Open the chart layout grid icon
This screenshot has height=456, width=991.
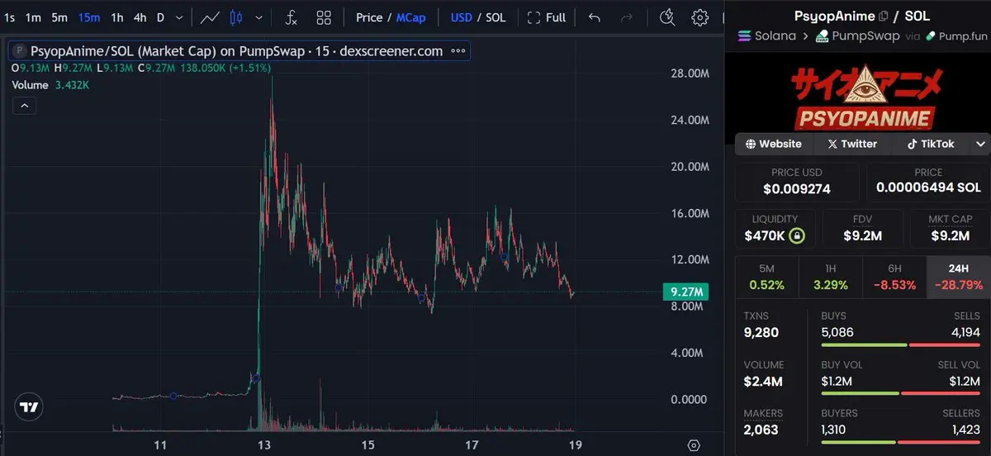(x=324, y=17)
